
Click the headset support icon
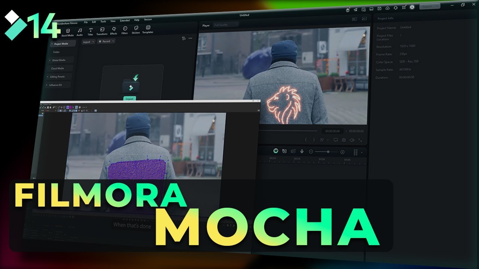pyautogui.click(x=396, y=8)
